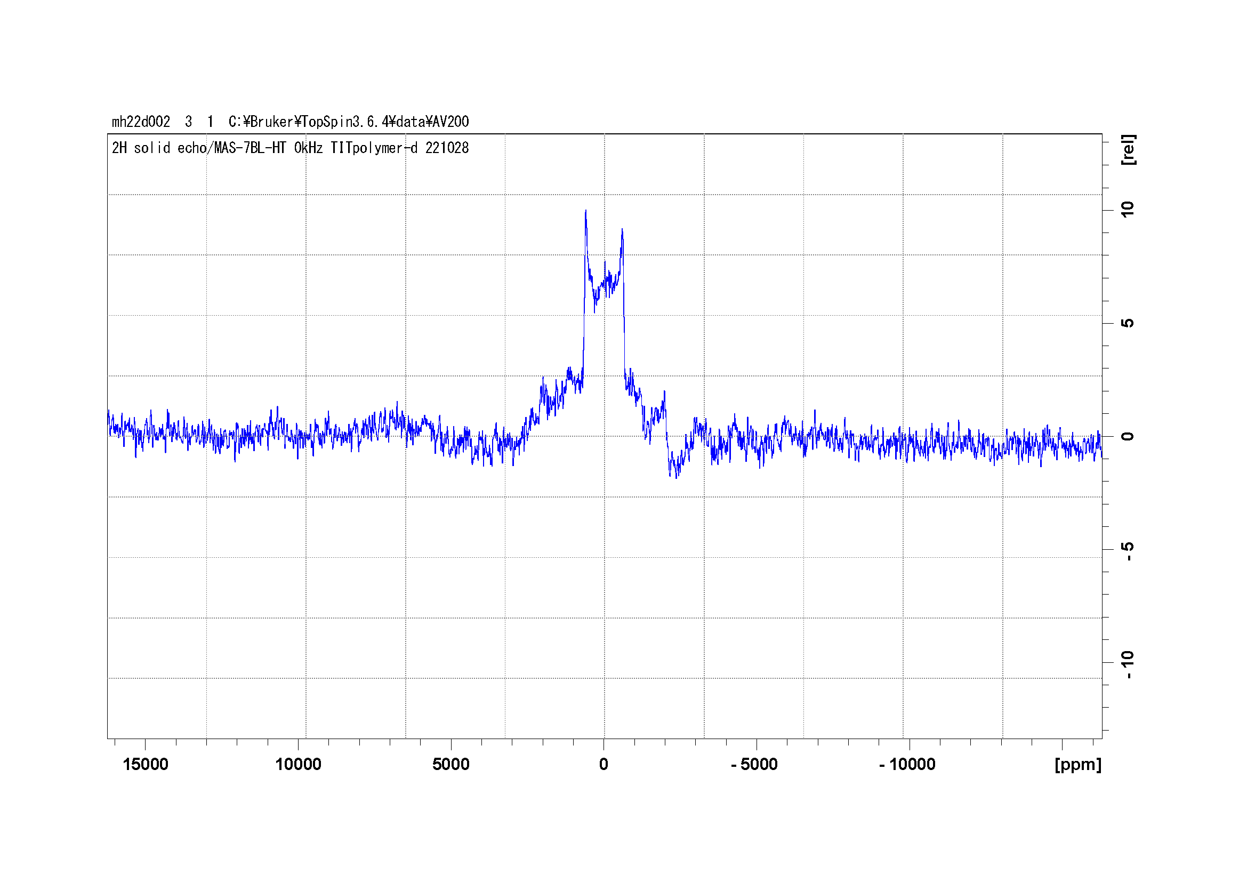Click the x-axis label '0'
This screenshot has width=1247, height=882.
(604, 764)
